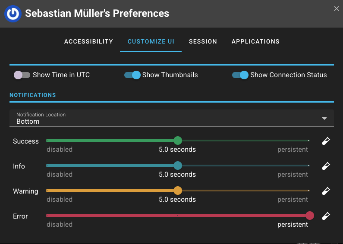Viewport: 343px width, 244px height.
Task: Select the Customize UI tab
Action: (x=151, y=42)
